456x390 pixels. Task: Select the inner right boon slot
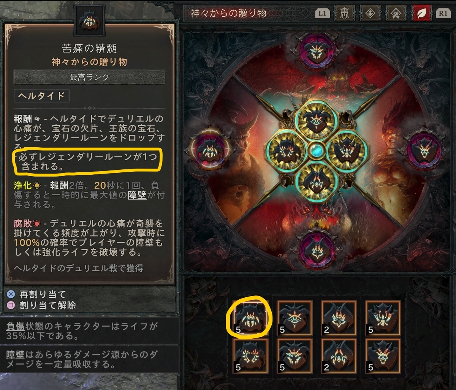pos(347,150)
